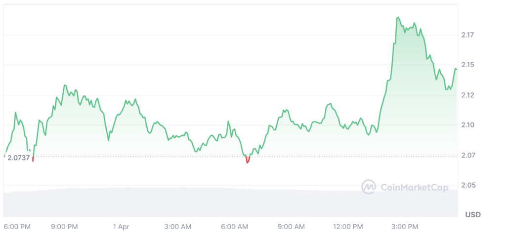The width and height of the screenshot is (506, 239).
Task: Click the CoinMarketCap logo icon
Action: click(369, 187)
